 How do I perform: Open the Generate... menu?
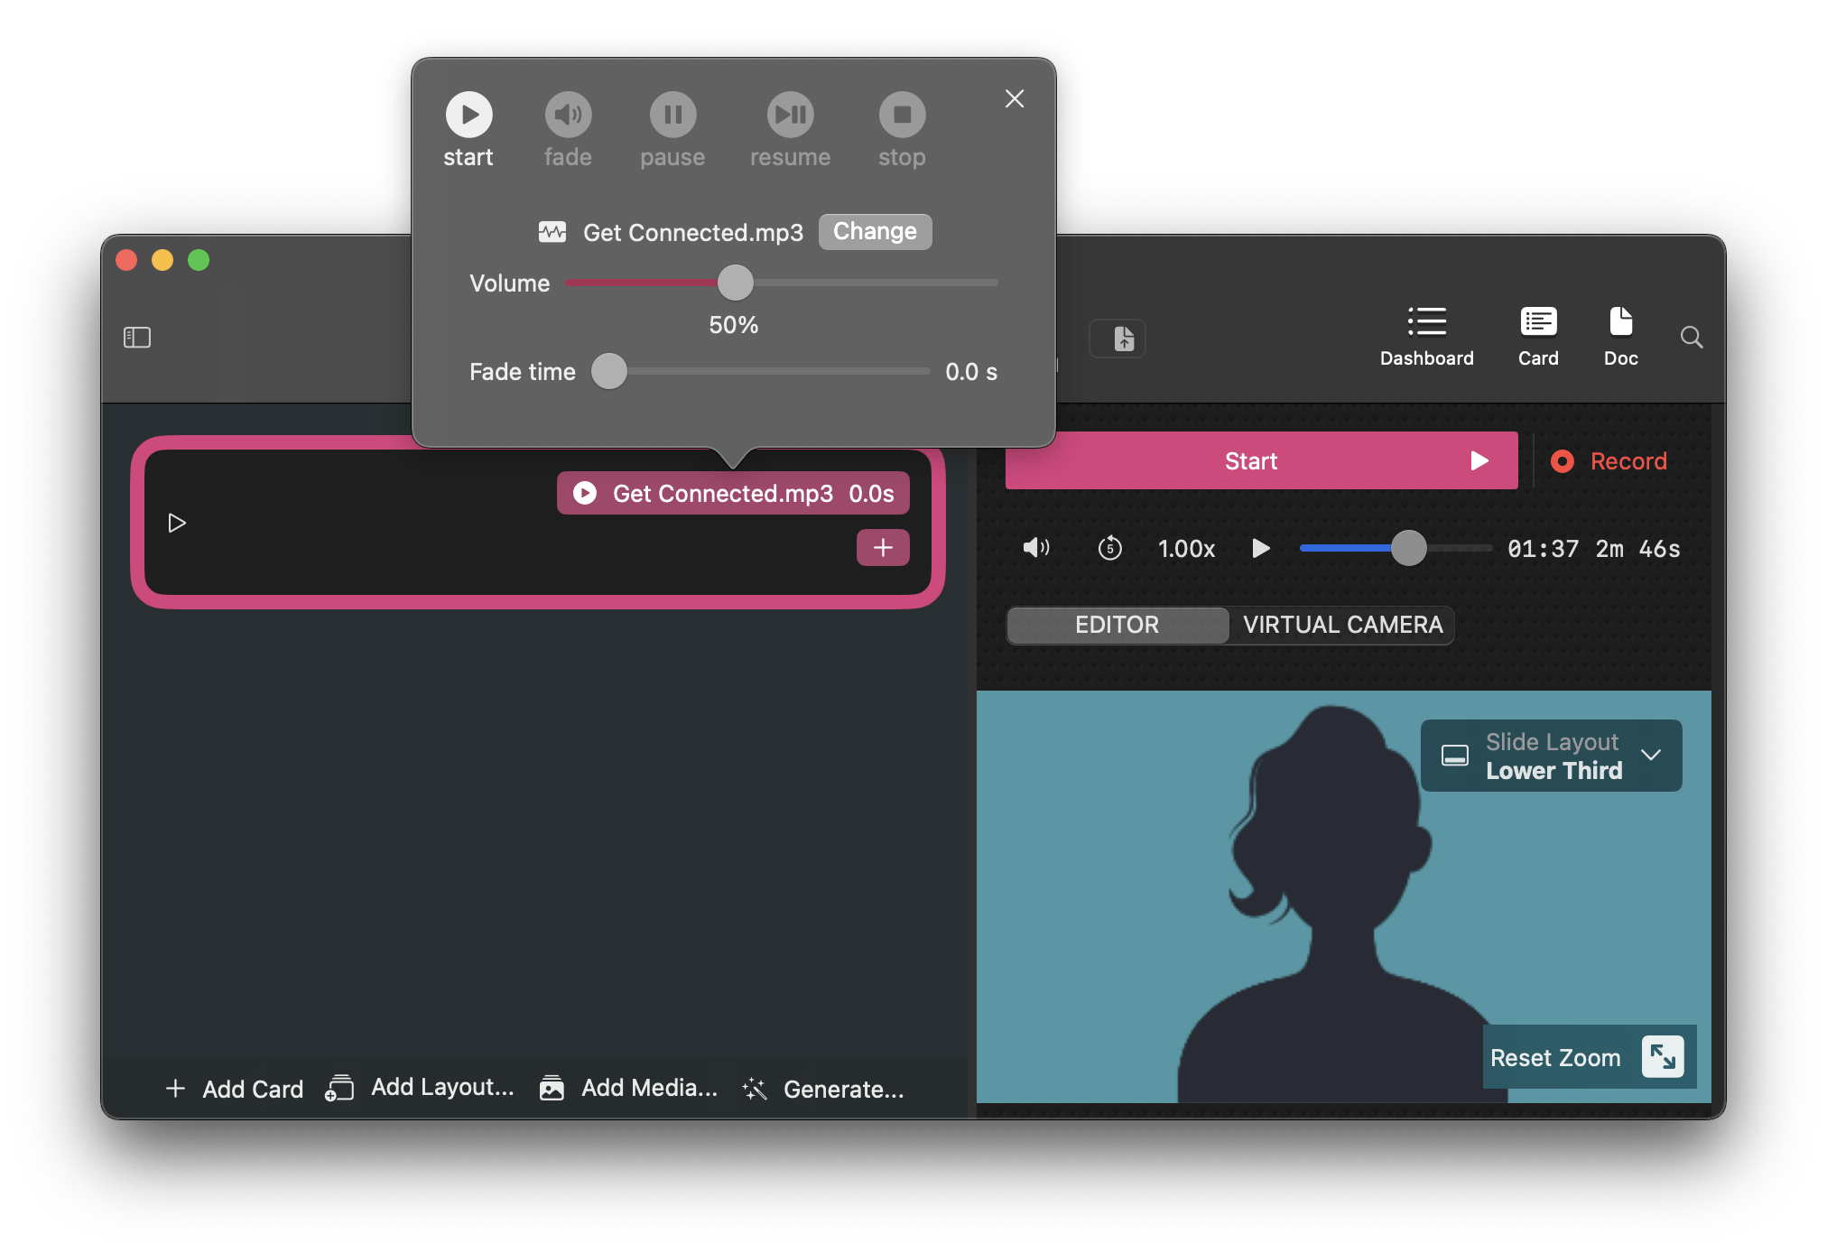[823, 1089]
